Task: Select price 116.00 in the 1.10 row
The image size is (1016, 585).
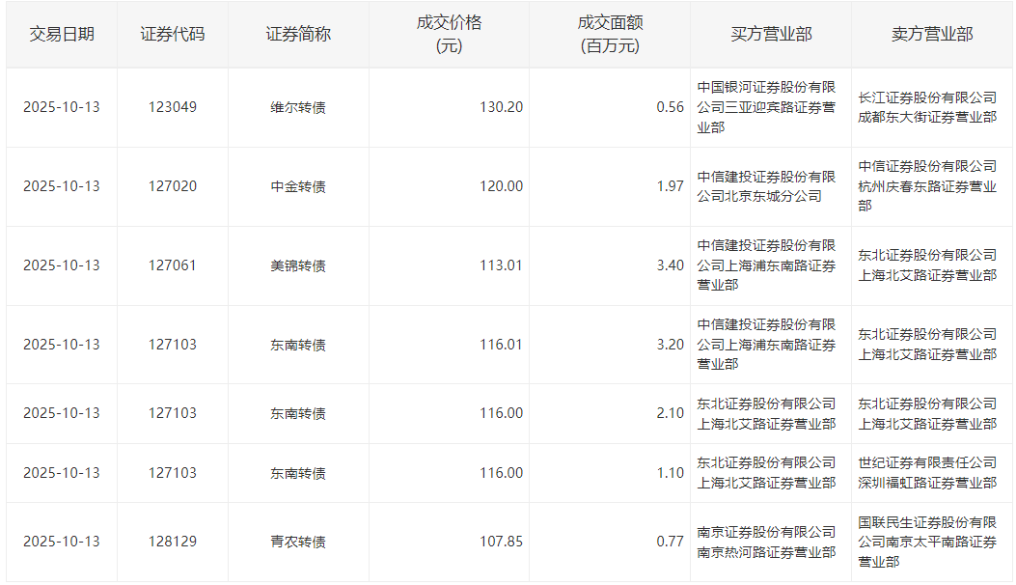Action: pyautogui.click(x=501, y=473)
